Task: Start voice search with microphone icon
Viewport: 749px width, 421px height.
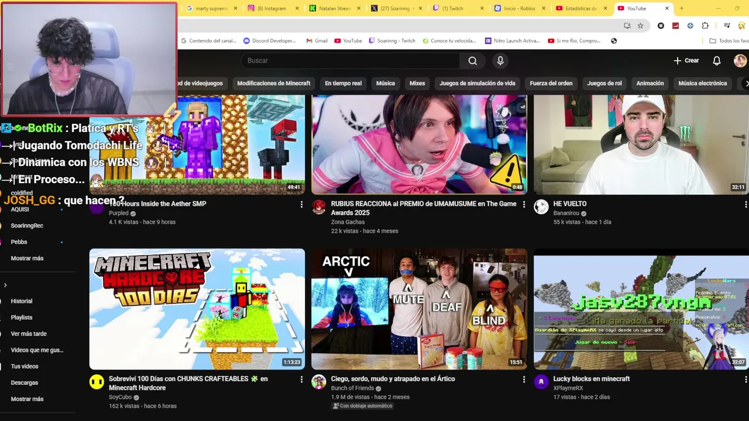Action: pyautogui.click(x=500, y=61)
